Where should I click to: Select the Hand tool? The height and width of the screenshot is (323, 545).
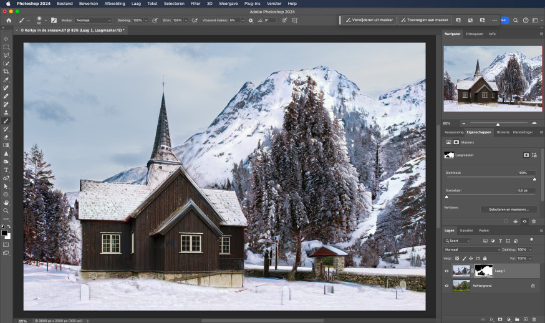tap(6, 203)
